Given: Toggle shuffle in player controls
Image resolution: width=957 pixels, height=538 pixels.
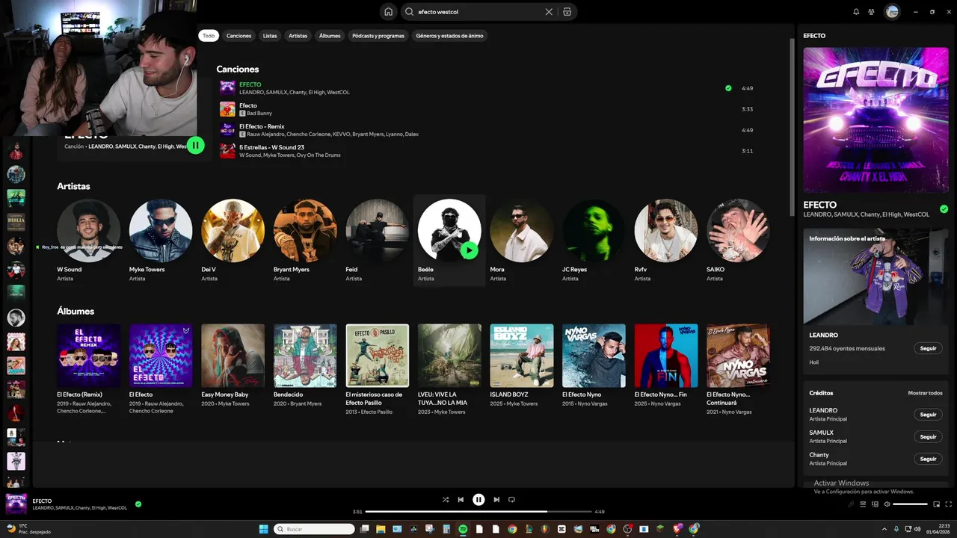Looking at the screenshot, I should (x=446, y=499).
